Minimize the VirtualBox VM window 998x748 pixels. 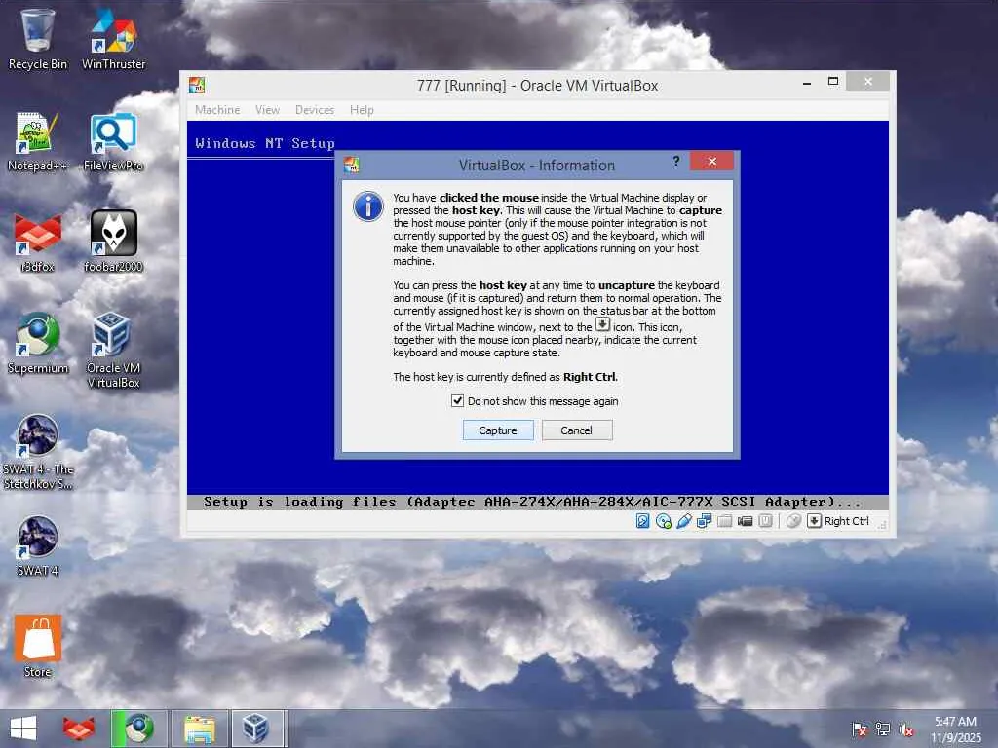click(806, 82)
